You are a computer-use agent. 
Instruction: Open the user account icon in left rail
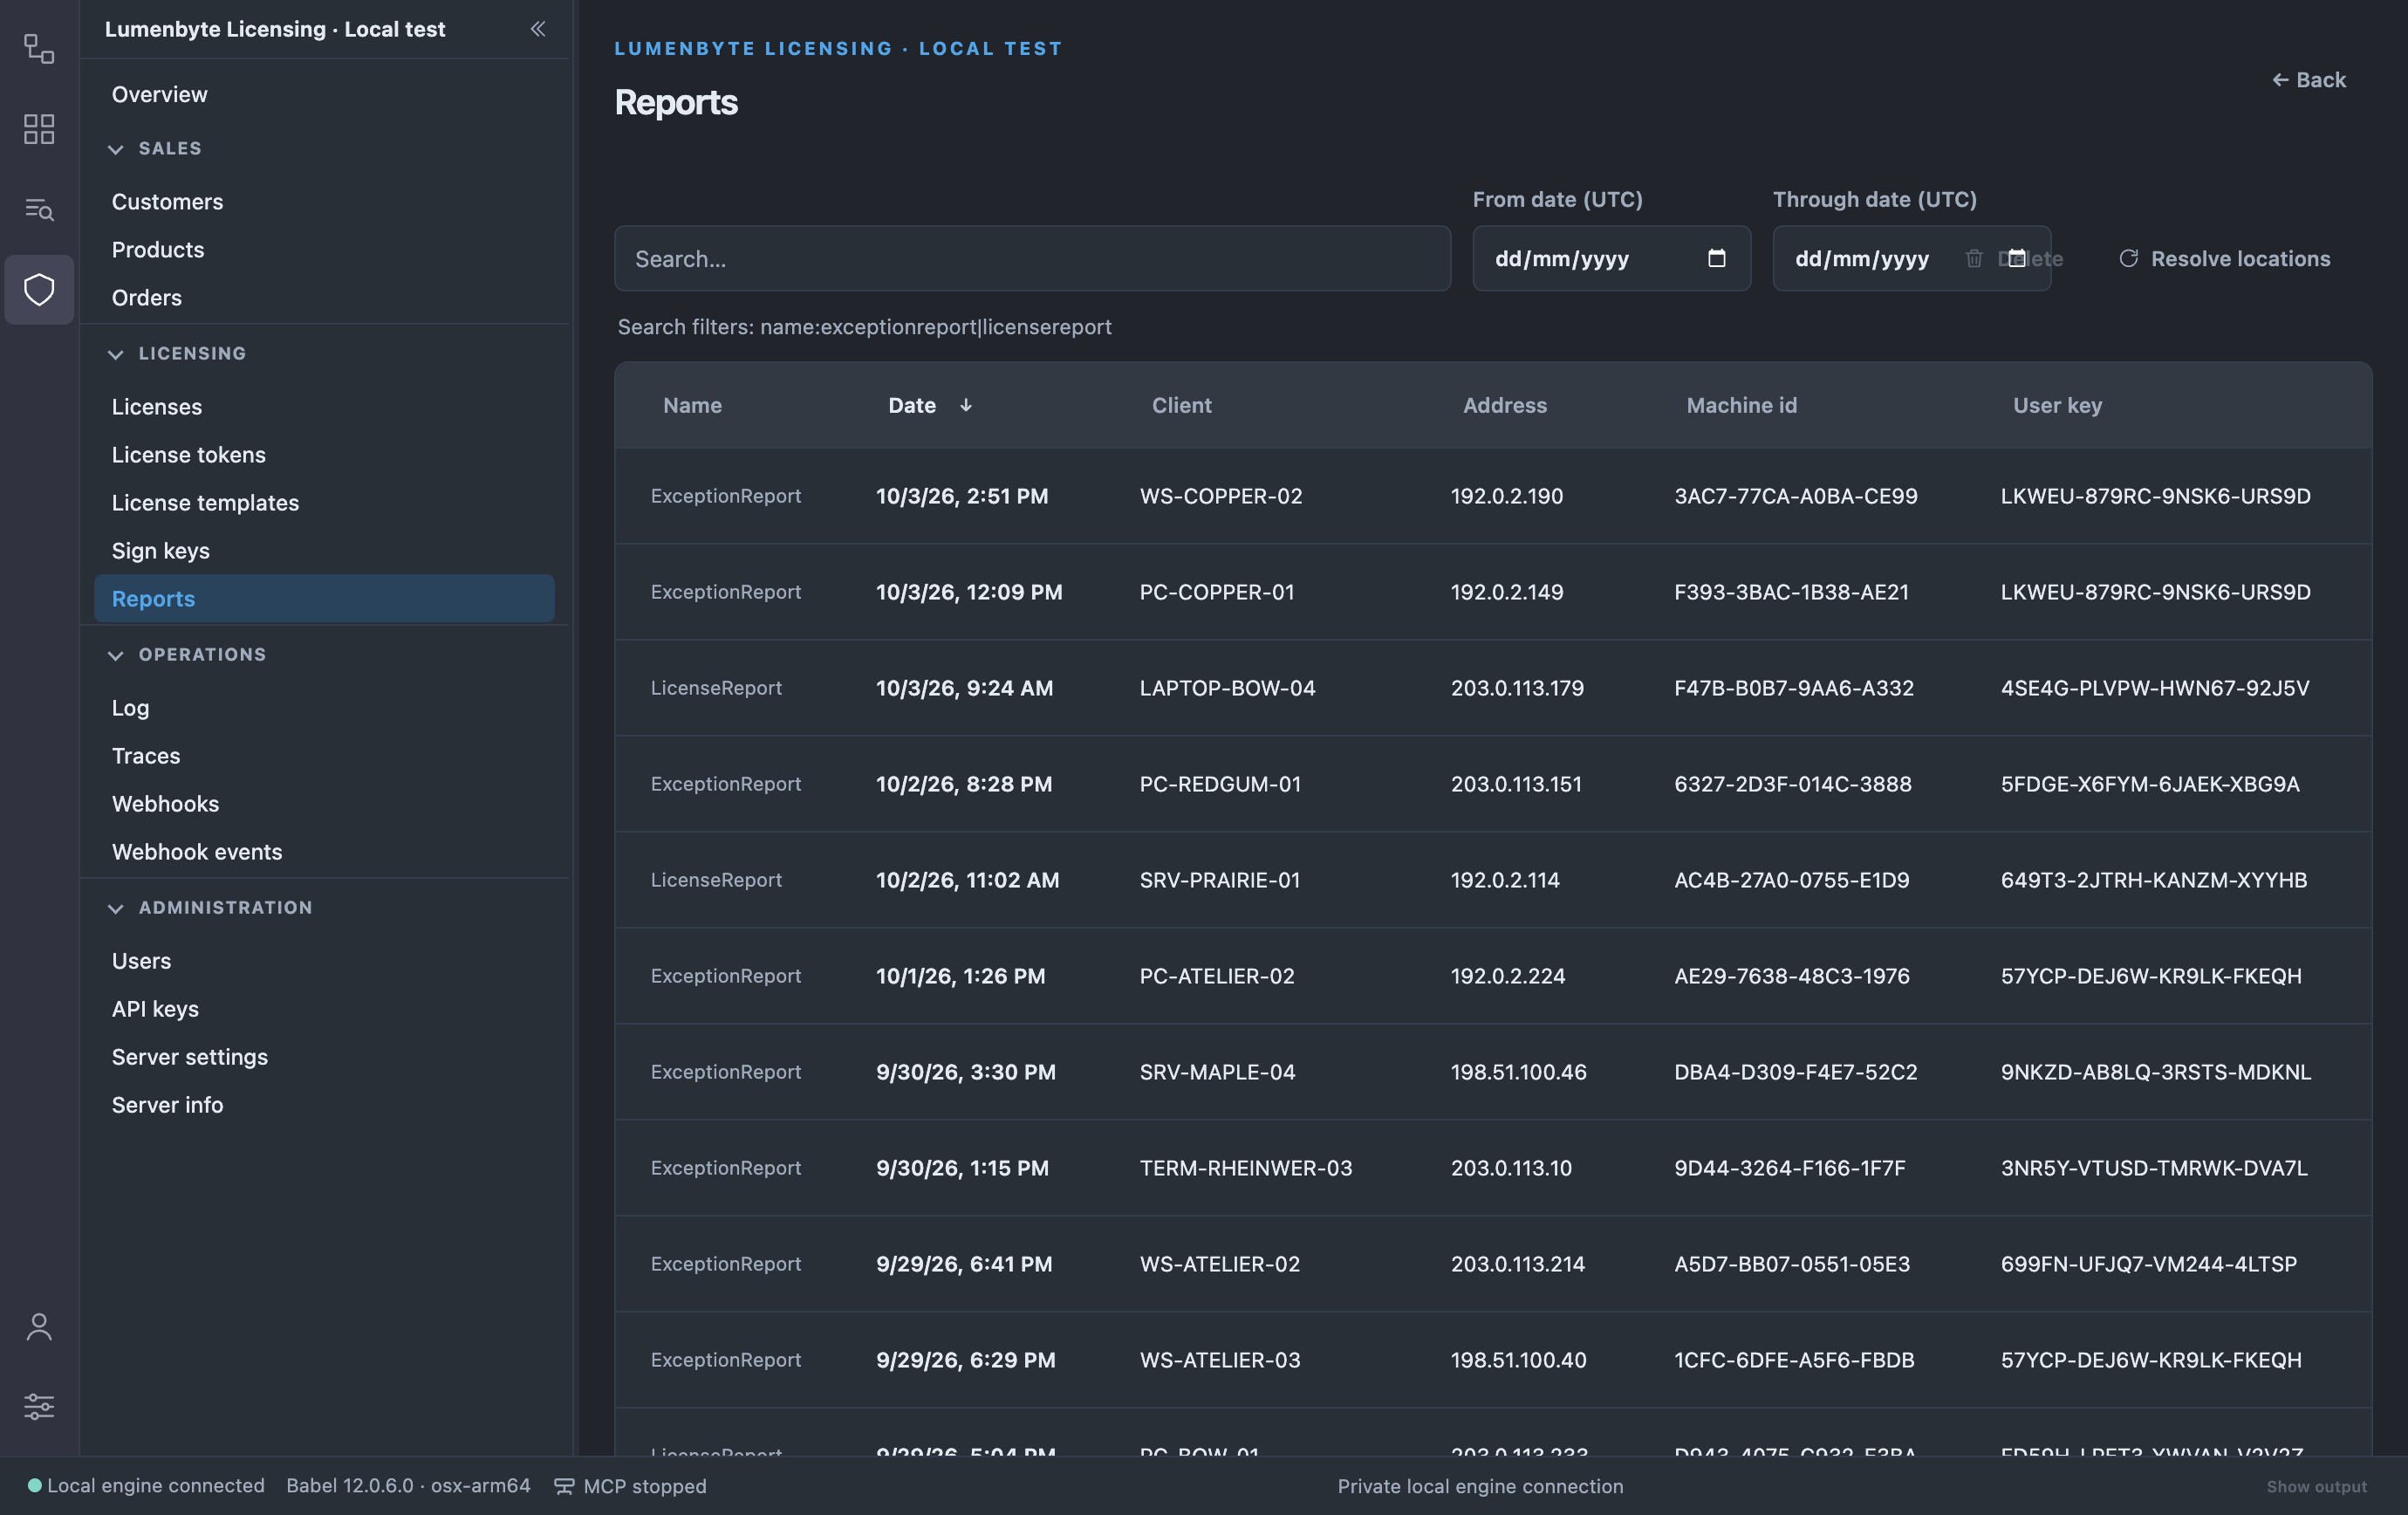pos(39,1327)
